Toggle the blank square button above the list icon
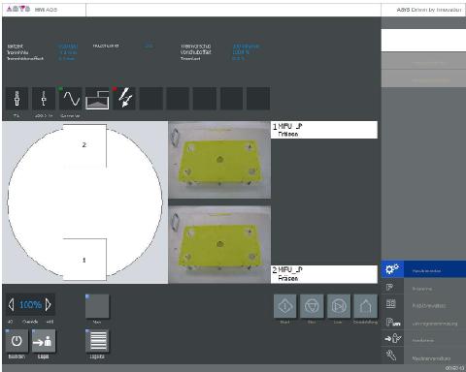 tap(97, 306)
